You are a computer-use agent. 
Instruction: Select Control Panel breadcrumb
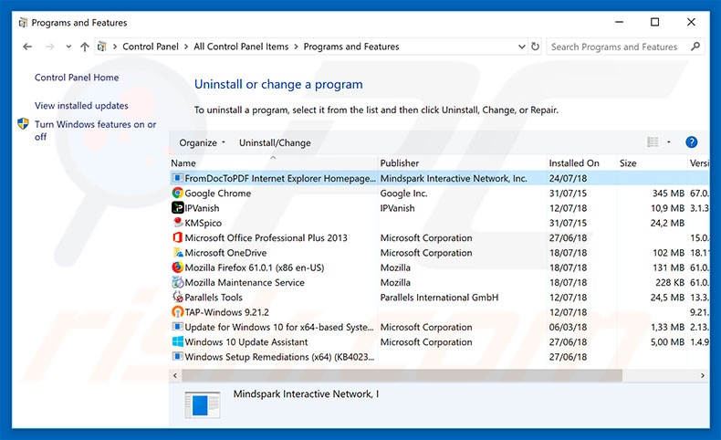pos(151,47)
